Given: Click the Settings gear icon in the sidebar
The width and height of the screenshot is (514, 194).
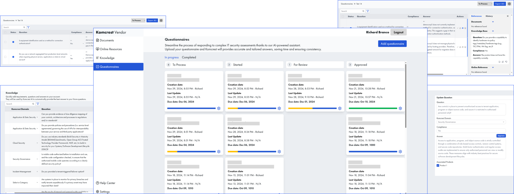Looking at the screenshot, I should [x=98, y=192].
